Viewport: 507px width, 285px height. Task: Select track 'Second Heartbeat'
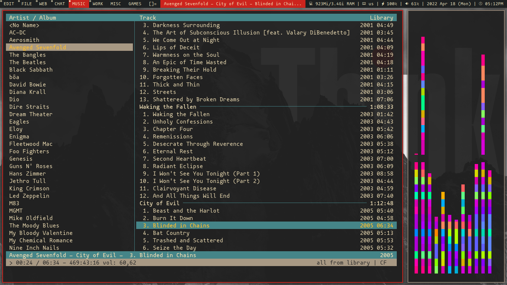point(266,159)
